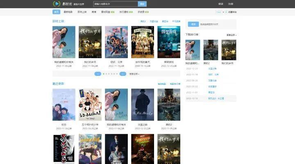Open the 素材网盘 tab with the green badge
This screenshot has height=164, width=295.
(x=108, y=12)
